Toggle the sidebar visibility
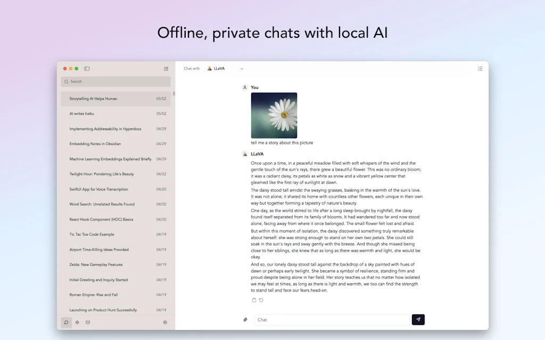 (87, 69)
